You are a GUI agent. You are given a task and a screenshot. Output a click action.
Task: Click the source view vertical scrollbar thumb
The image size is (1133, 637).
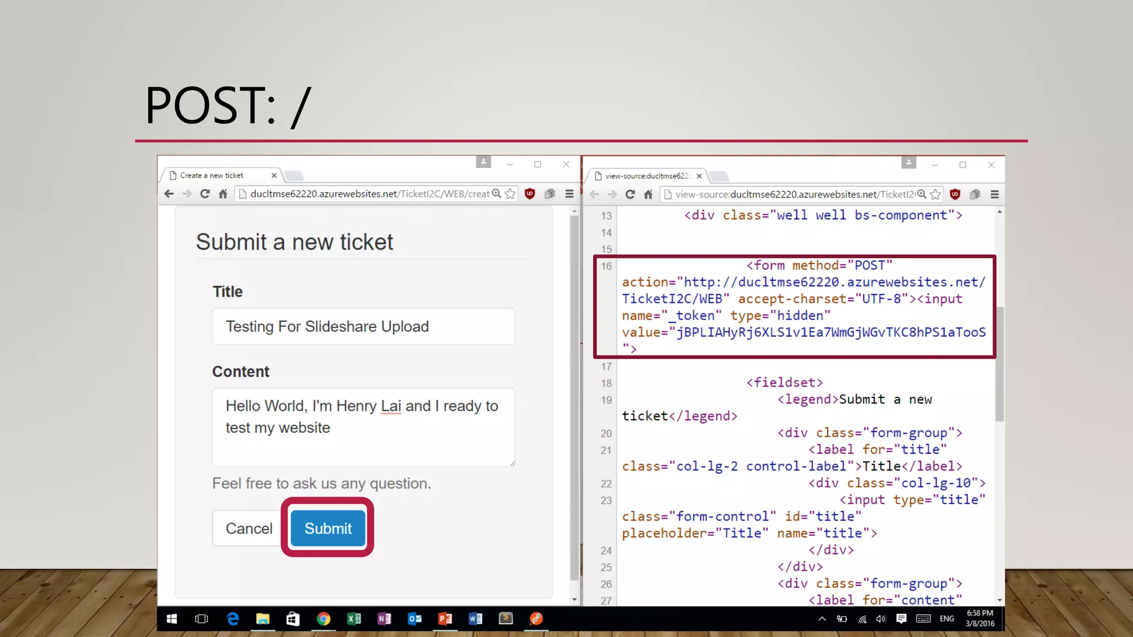(x=999, y=365)
